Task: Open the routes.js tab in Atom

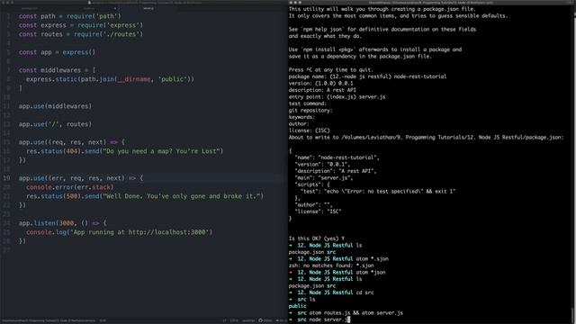Action: [89, 8]
